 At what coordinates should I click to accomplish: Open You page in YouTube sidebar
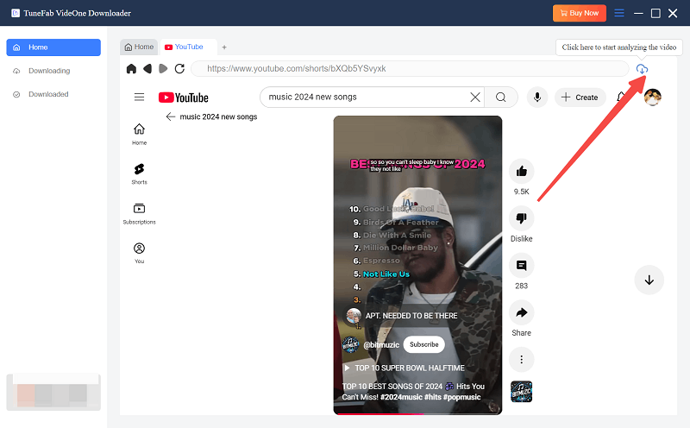tap(139, 253)
